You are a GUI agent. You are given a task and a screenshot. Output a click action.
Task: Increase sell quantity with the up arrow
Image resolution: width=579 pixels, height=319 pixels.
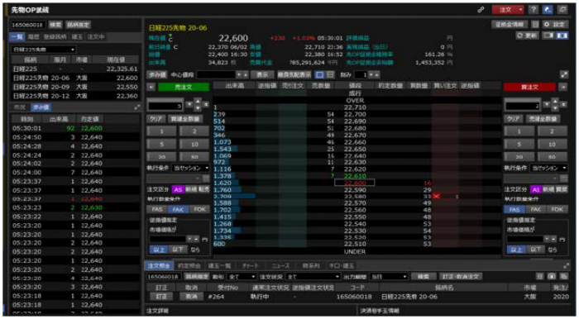click(198, 101)
